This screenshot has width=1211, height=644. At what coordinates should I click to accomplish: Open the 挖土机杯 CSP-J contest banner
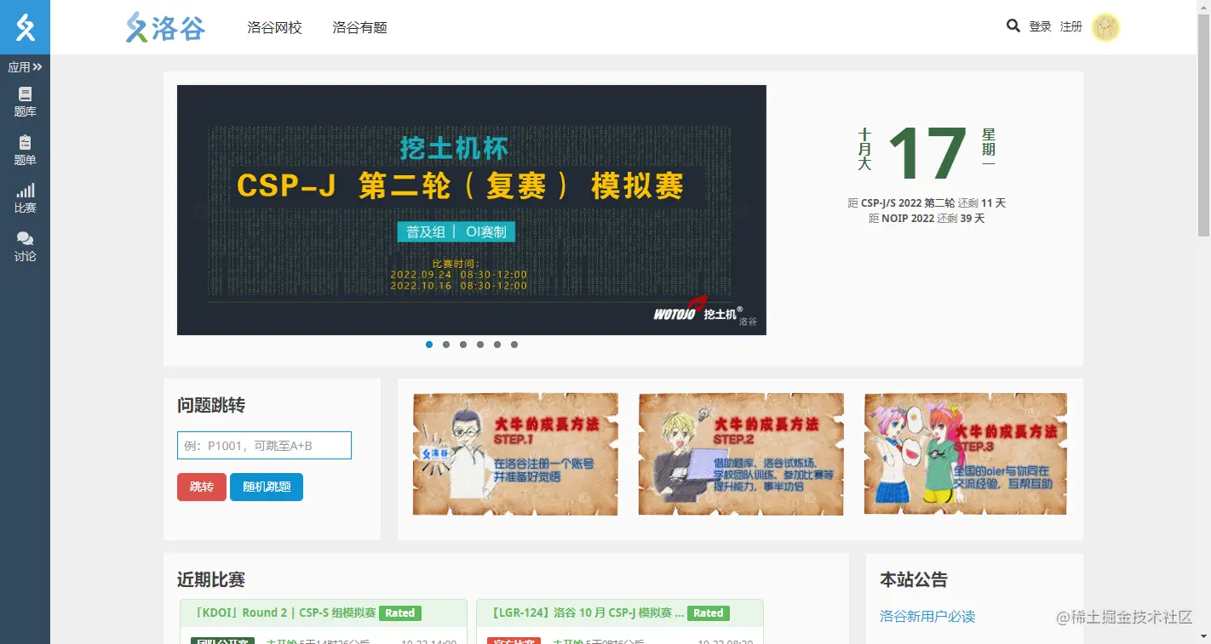pos(471,210)
